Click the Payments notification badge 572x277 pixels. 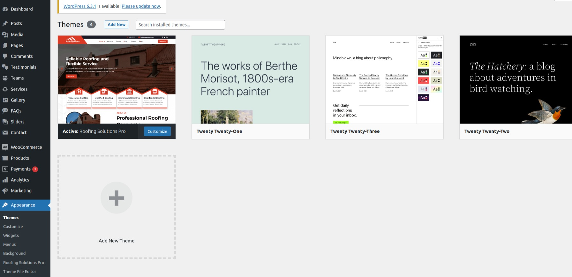click(x=35, y=169)
